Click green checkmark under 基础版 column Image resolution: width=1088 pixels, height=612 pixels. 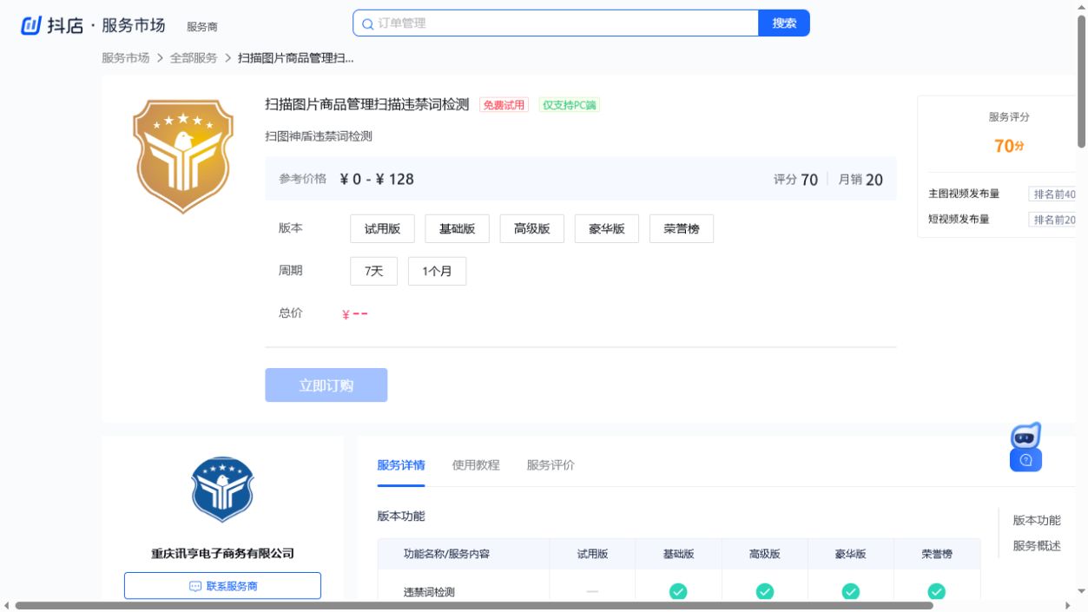[x=678, y=591]
